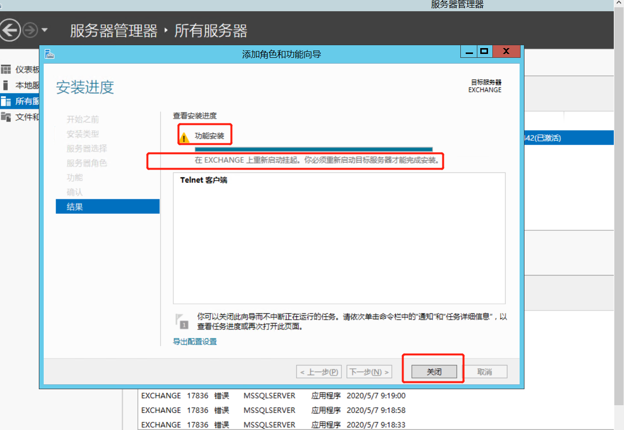This screenshot has height=430, width=624.
Task: Click the notification flag icon in wizard
Action: point(181,321)
